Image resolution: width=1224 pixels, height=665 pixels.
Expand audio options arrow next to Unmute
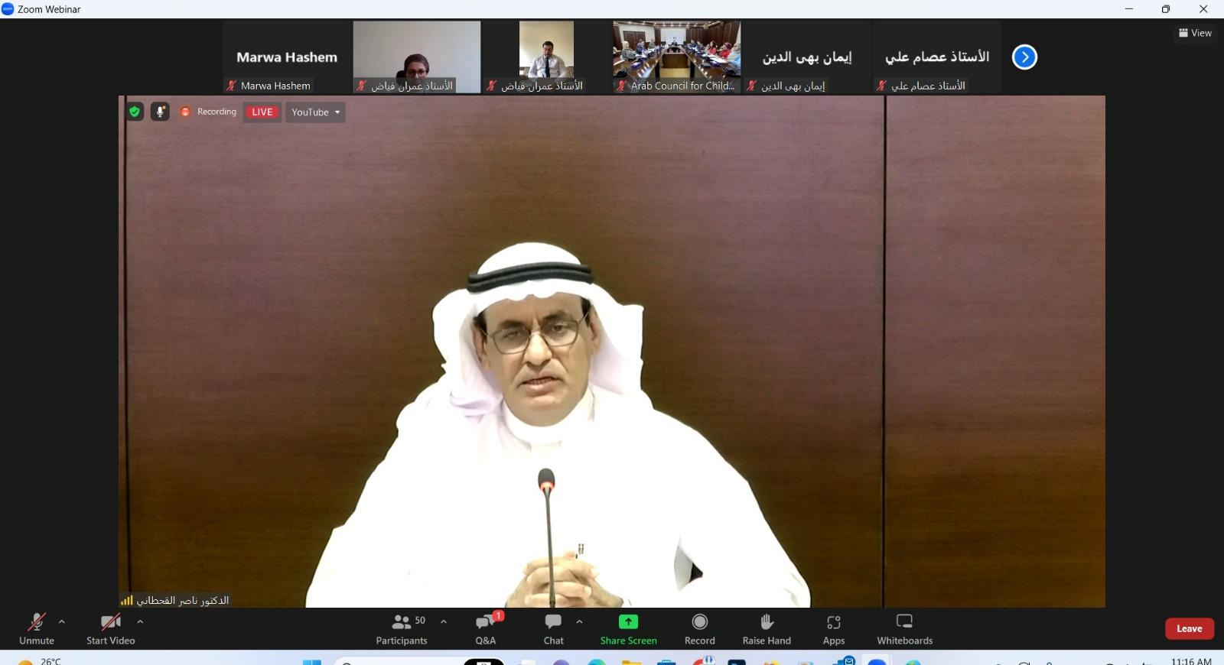(x=62, y=621)
